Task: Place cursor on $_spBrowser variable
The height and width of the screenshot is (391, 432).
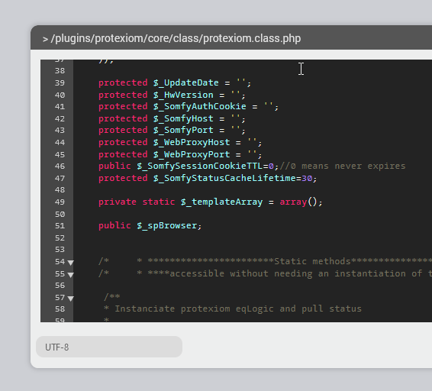Action: 167,225
